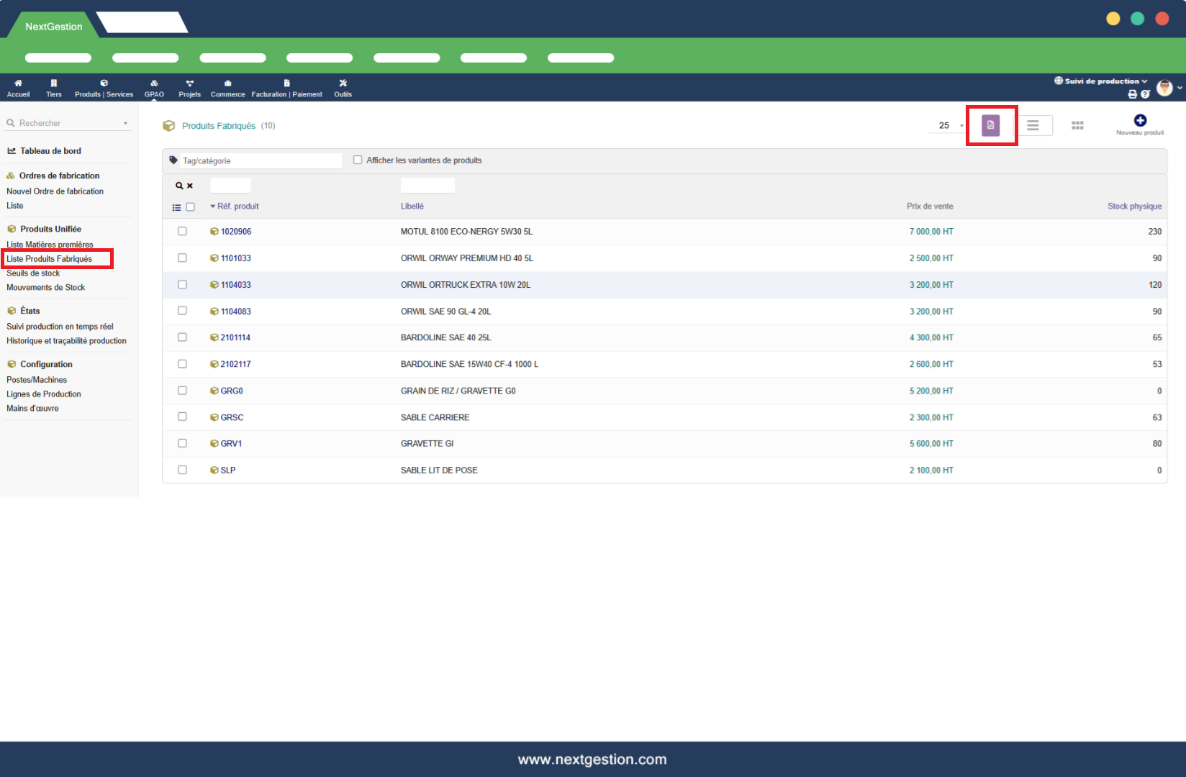1186x777 pixels.
Task: Check the box for product 1020906
Action: point(182,232)
